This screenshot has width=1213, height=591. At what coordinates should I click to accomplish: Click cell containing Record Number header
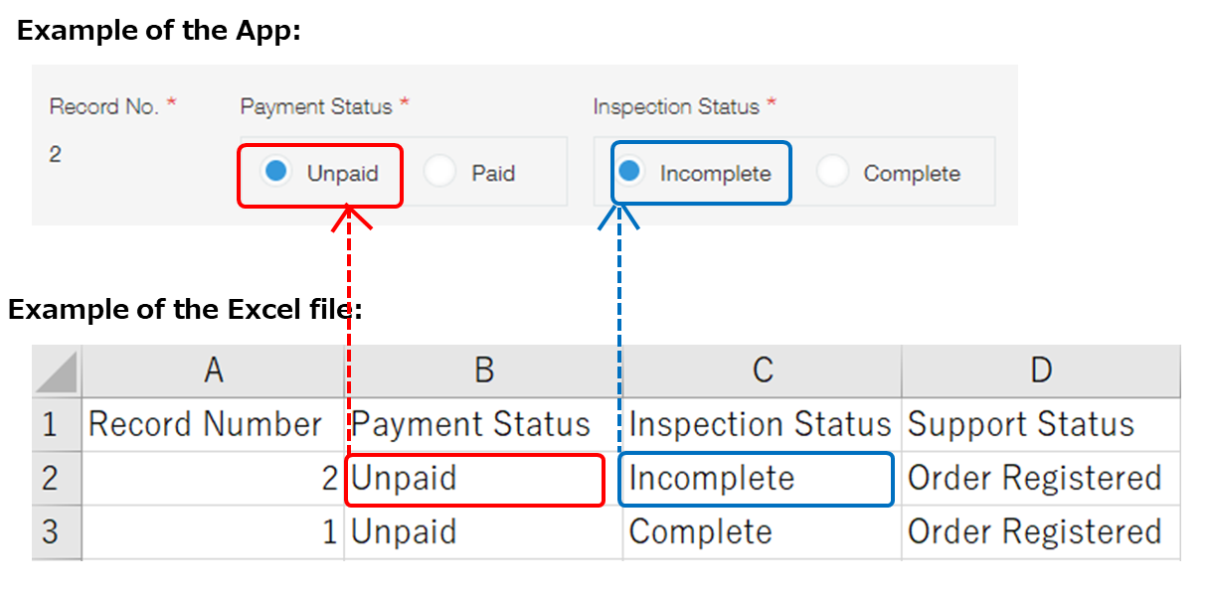click(x=213, y=424)
